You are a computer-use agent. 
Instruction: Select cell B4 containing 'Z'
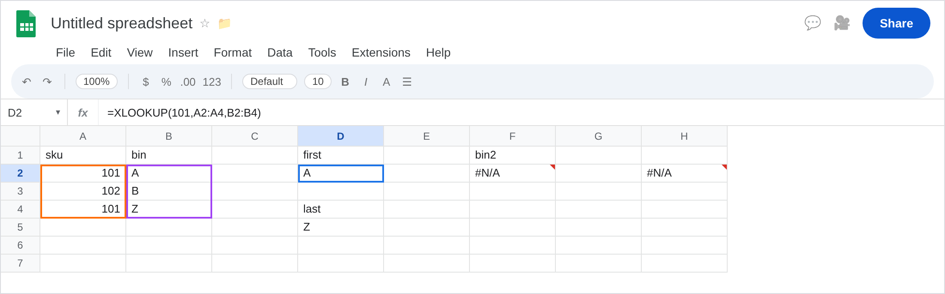[x=169, y=209]
